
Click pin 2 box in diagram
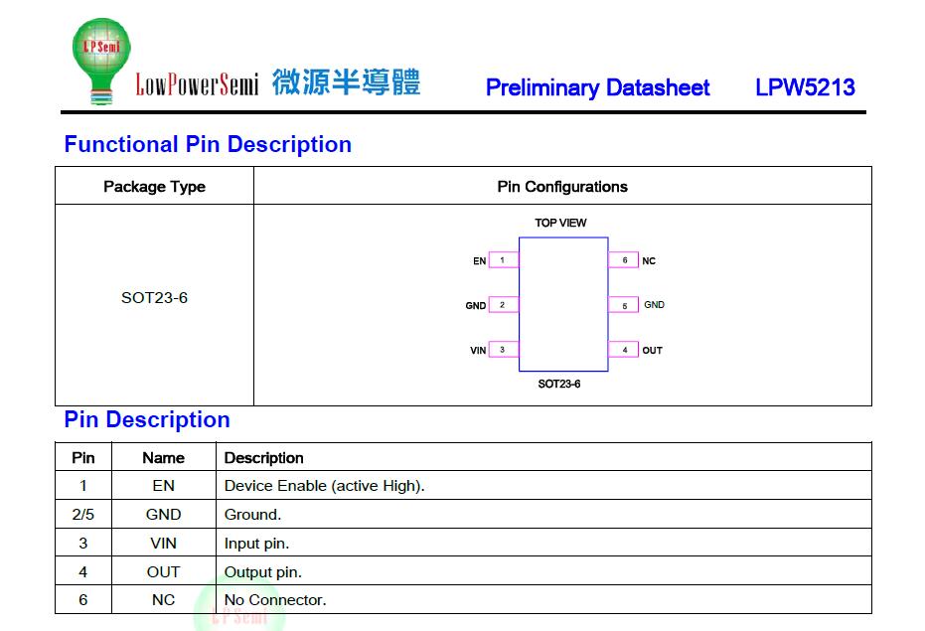pos(503,305)
